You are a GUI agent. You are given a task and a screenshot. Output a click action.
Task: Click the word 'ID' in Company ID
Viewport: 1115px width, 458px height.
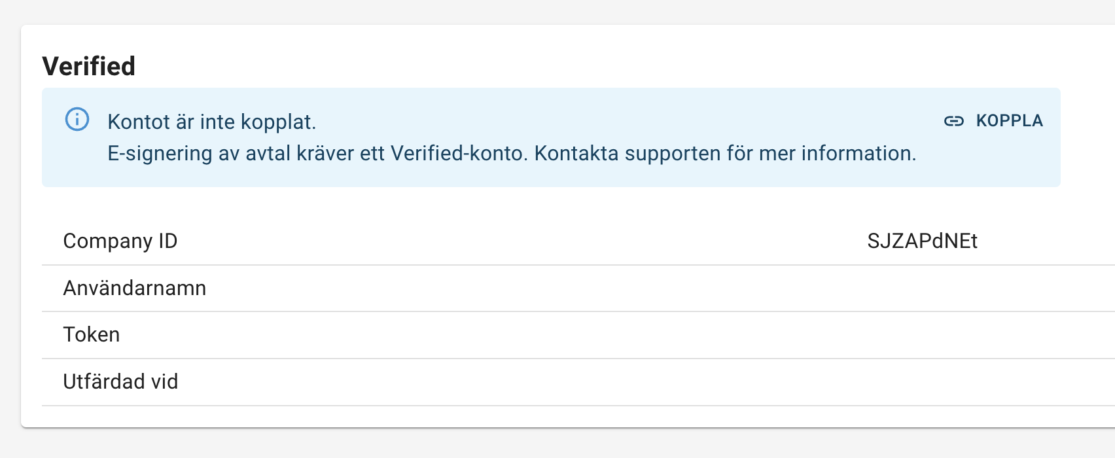point(168,241)
